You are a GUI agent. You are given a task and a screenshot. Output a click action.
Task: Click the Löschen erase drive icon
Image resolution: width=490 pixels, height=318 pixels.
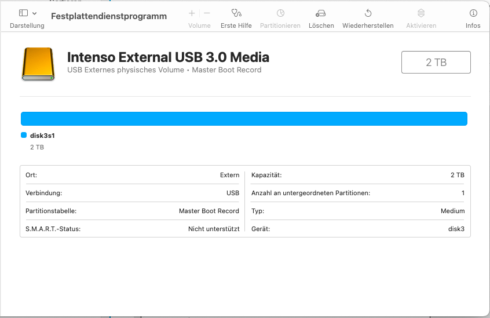(x=321, y=13)
